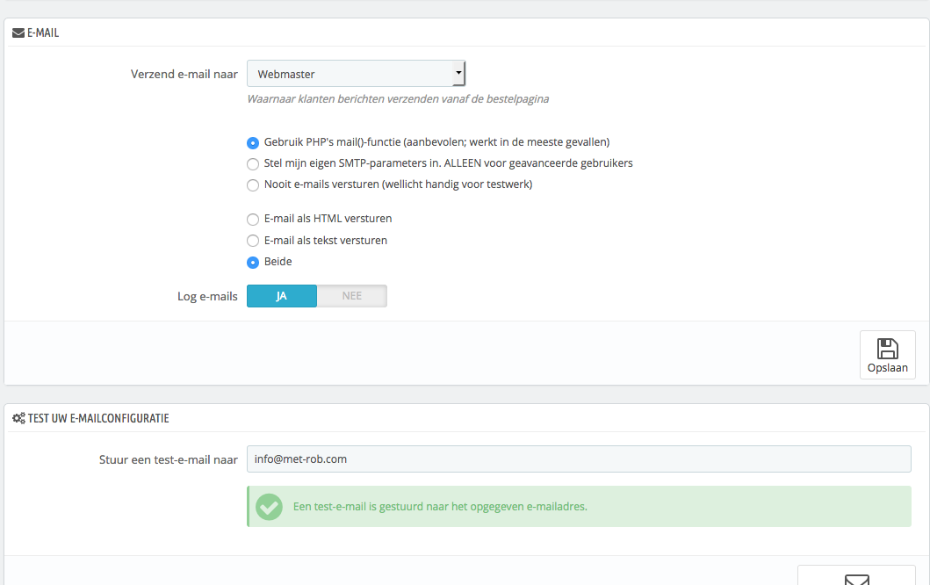Click the Opslaan save button
The width and height of the screenshot is (930, 585).
point(887,355)
